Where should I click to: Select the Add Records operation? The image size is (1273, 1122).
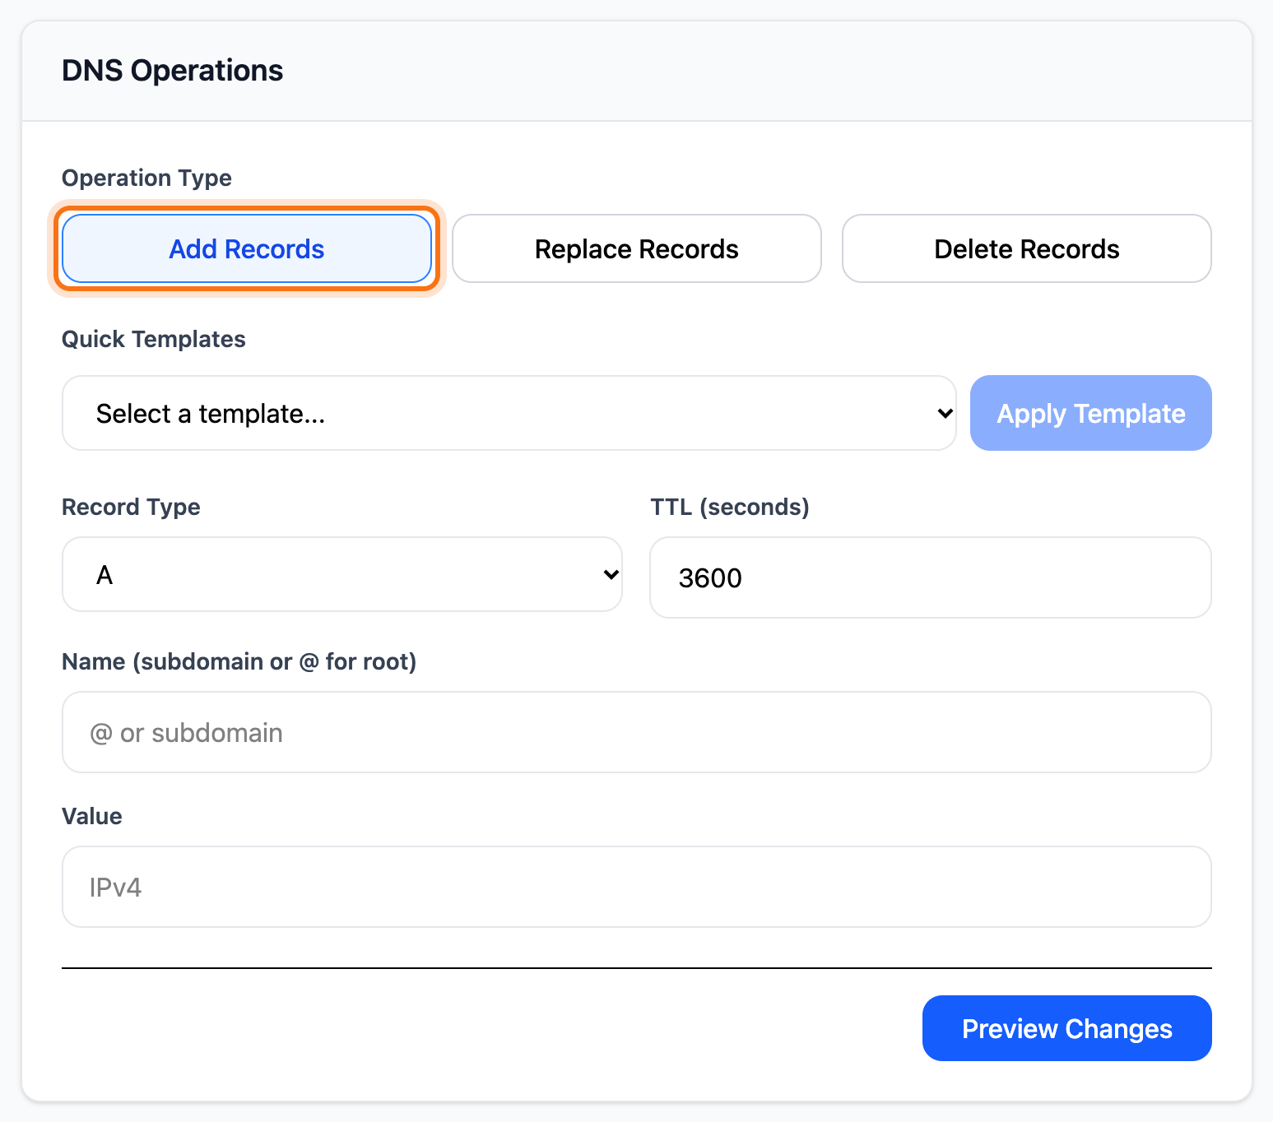pos(247,248)
